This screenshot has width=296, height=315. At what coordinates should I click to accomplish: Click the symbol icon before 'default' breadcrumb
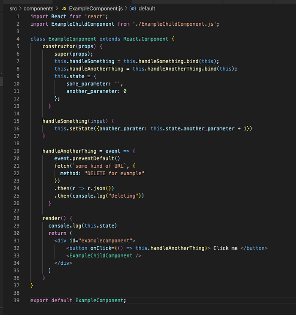pyautogui.click(x=133, y=8)
